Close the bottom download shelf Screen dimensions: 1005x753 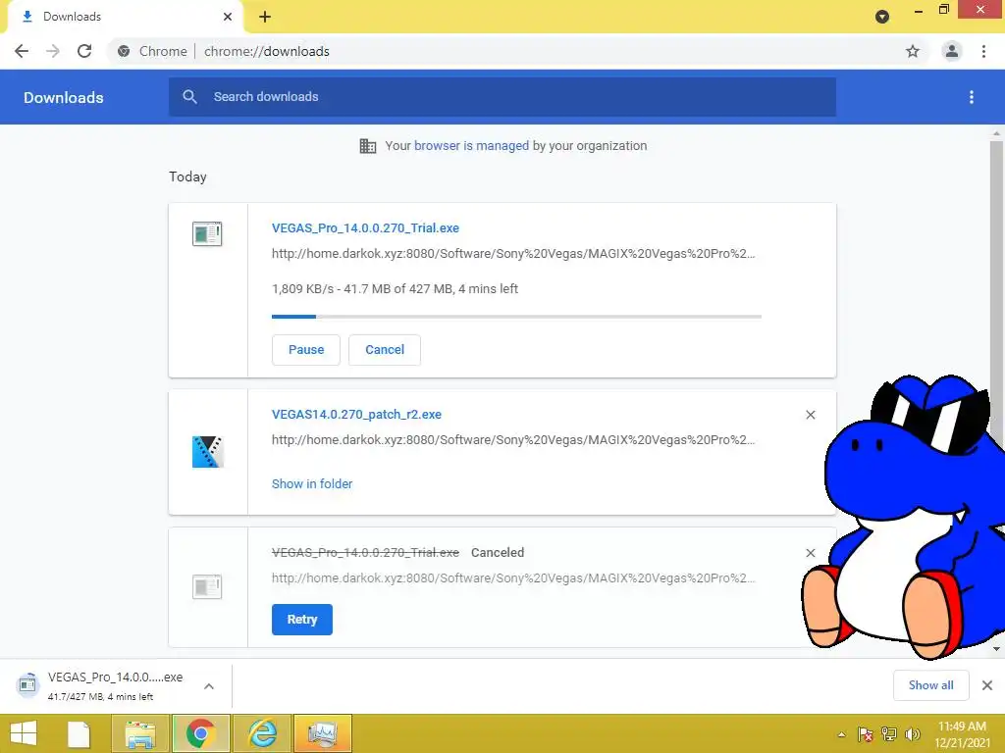987,685
